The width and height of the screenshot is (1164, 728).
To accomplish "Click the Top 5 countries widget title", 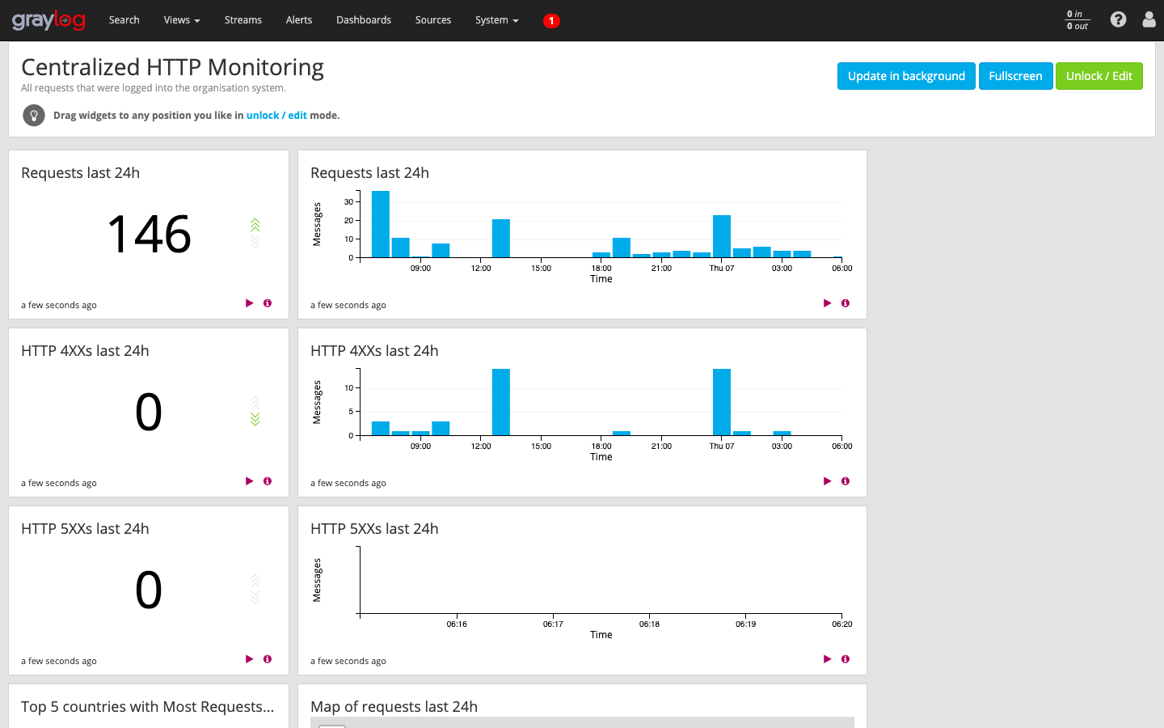I will (x=148, y=707).
